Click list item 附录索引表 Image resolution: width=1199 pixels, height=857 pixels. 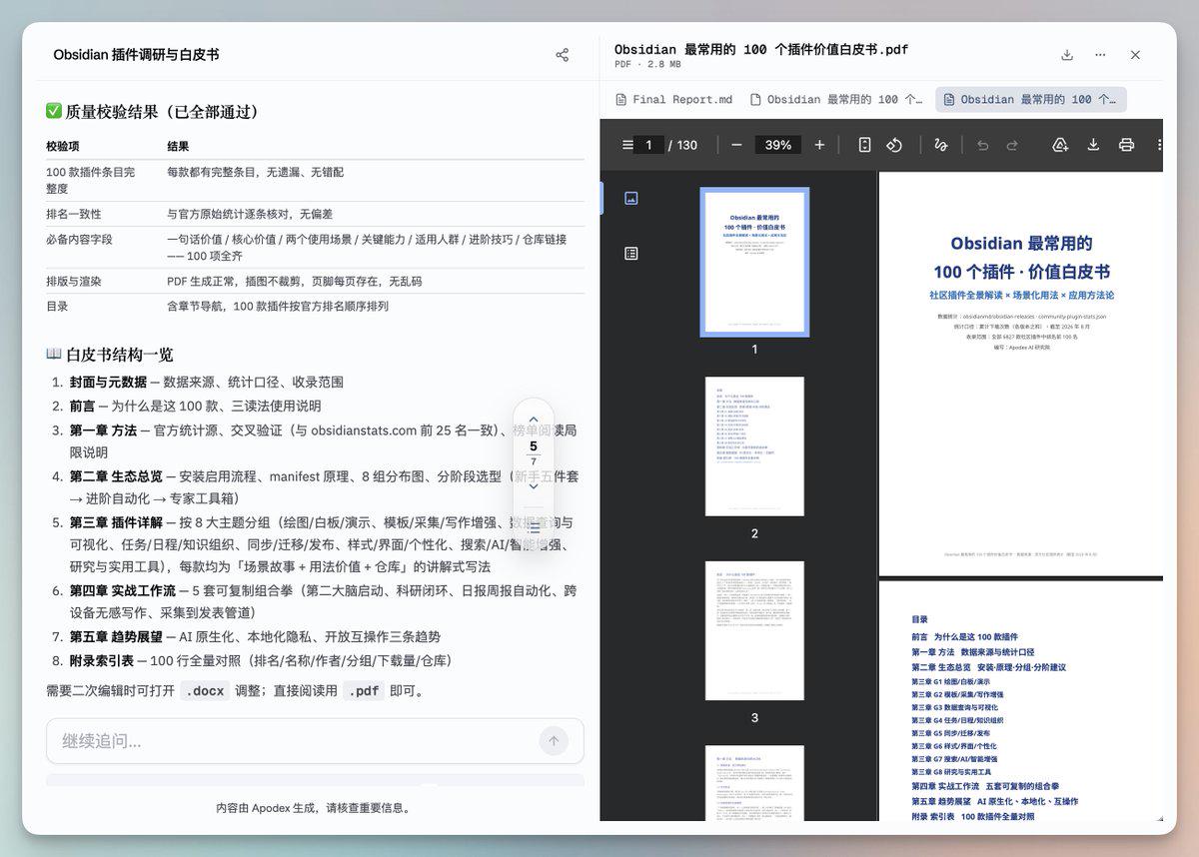pyautogui.click(x=101, y=660)
